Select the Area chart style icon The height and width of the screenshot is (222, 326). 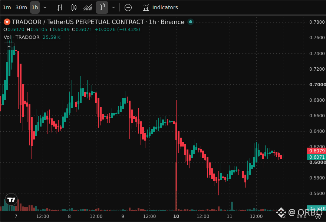tap(88, 7)
